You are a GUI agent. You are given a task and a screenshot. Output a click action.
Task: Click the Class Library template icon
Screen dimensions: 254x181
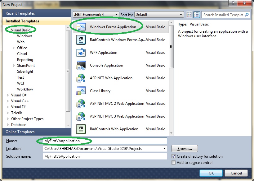click(x=81, y=91)
